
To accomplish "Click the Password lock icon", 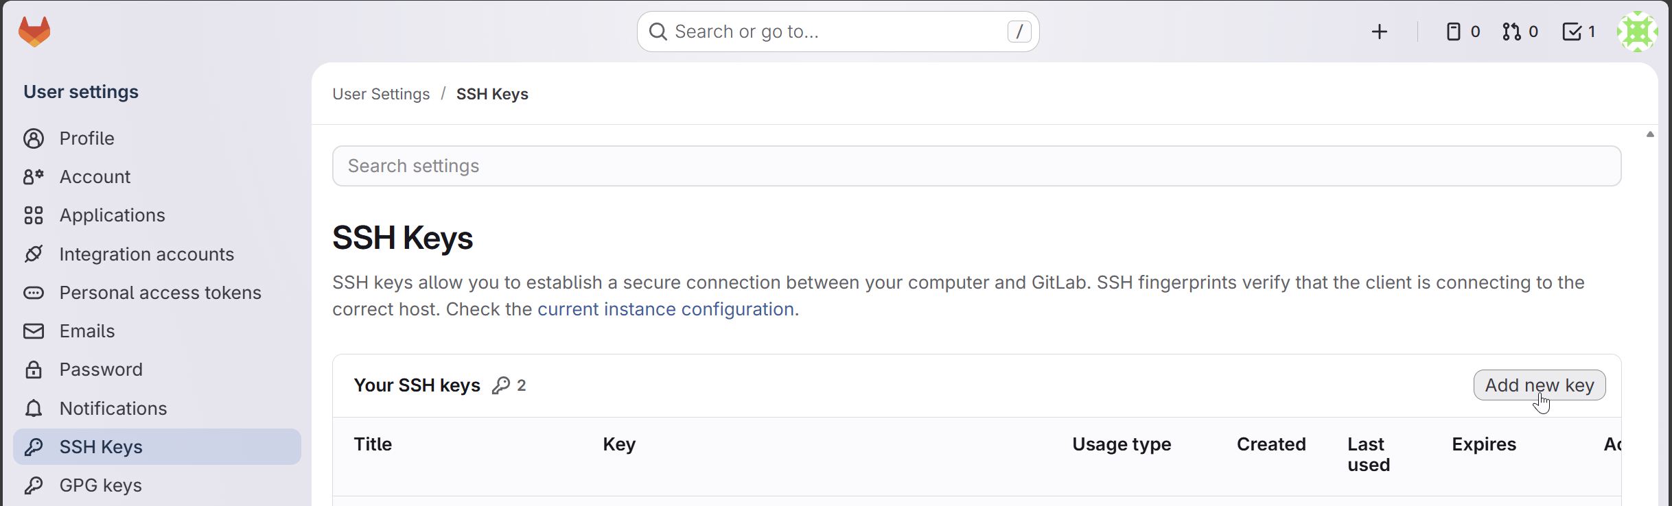I will point(34,369).
